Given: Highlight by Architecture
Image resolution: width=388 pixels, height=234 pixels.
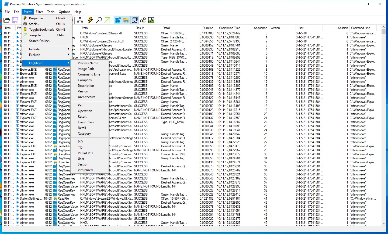Looking at the screenshot, I should coord(90,97).
